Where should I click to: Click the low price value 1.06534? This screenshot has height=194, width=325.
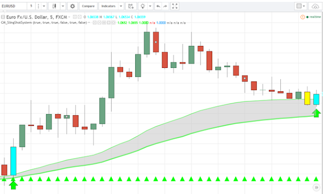click(x=124, y=17)
